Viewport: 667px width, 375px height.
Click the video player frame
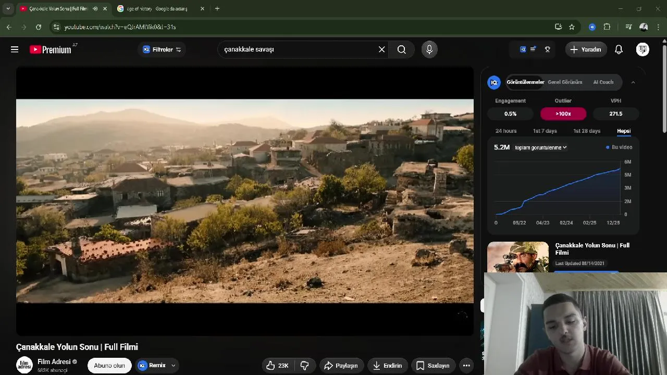pyautogui.click(x=245, y=201)
